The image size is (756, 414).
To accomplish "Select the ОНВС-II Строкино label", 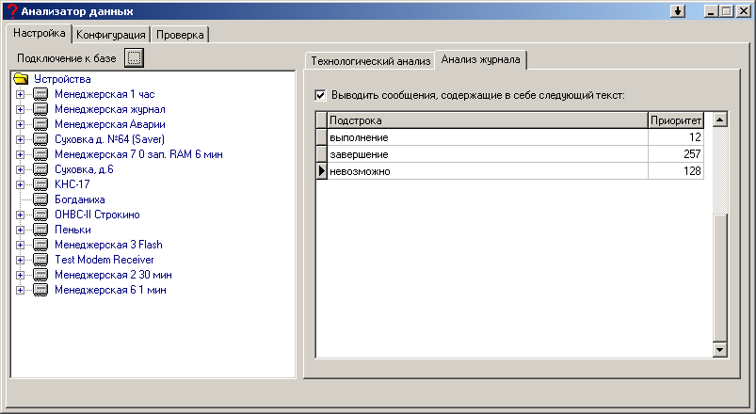I will (x=97, y=215).
